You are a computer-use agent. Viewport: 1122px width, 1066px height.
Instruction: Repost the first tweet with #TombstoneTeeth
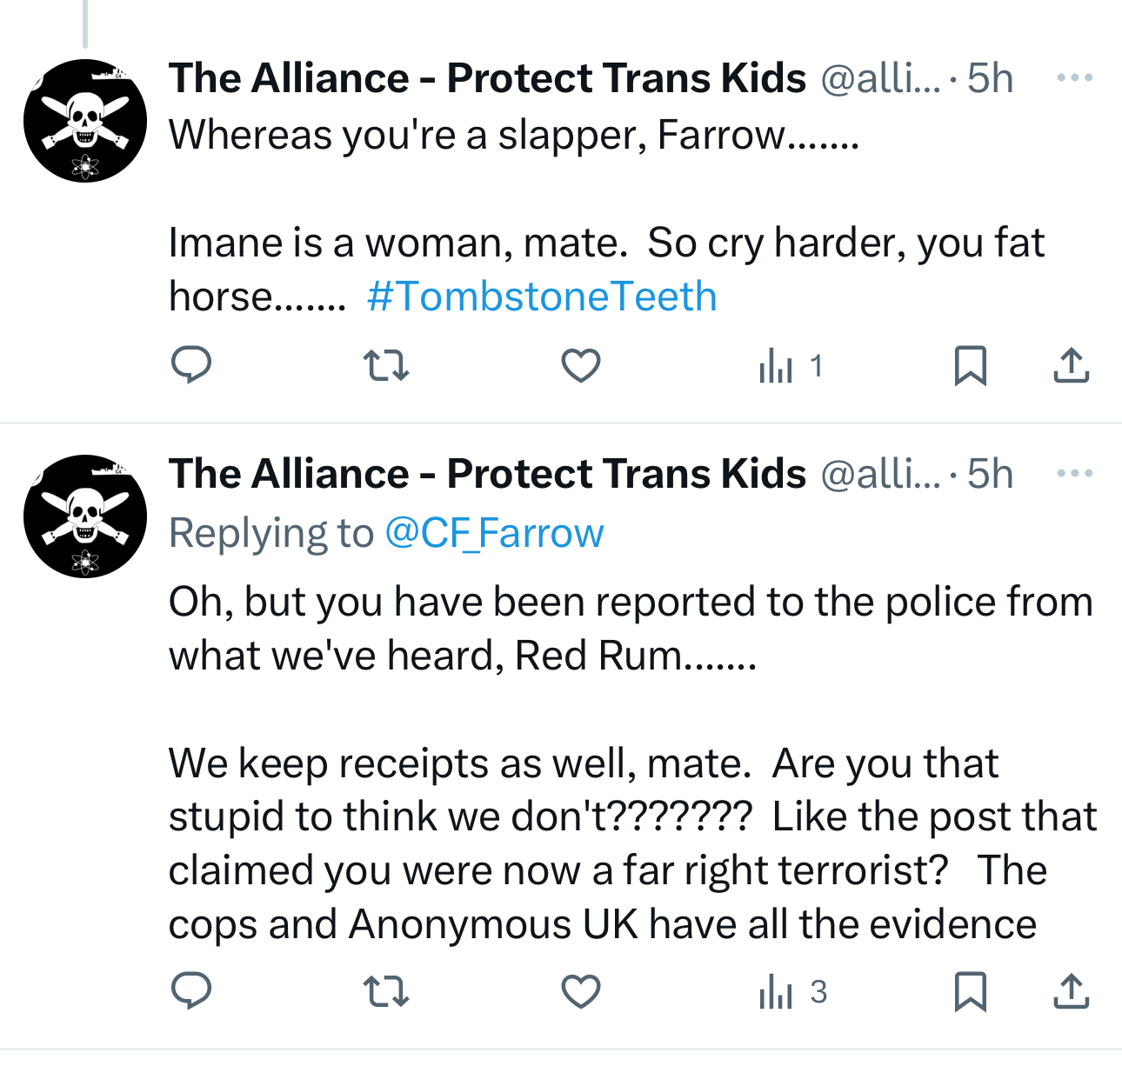pyautogui.click(x=384, y=365)
